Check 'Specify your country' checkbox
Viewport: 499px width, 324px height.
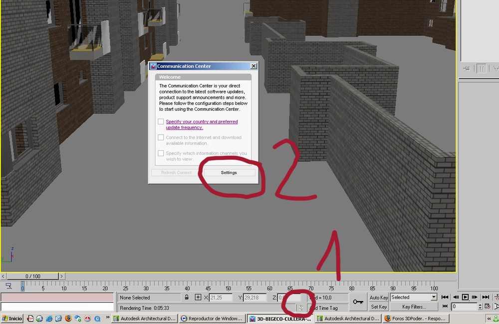[161, 122]
